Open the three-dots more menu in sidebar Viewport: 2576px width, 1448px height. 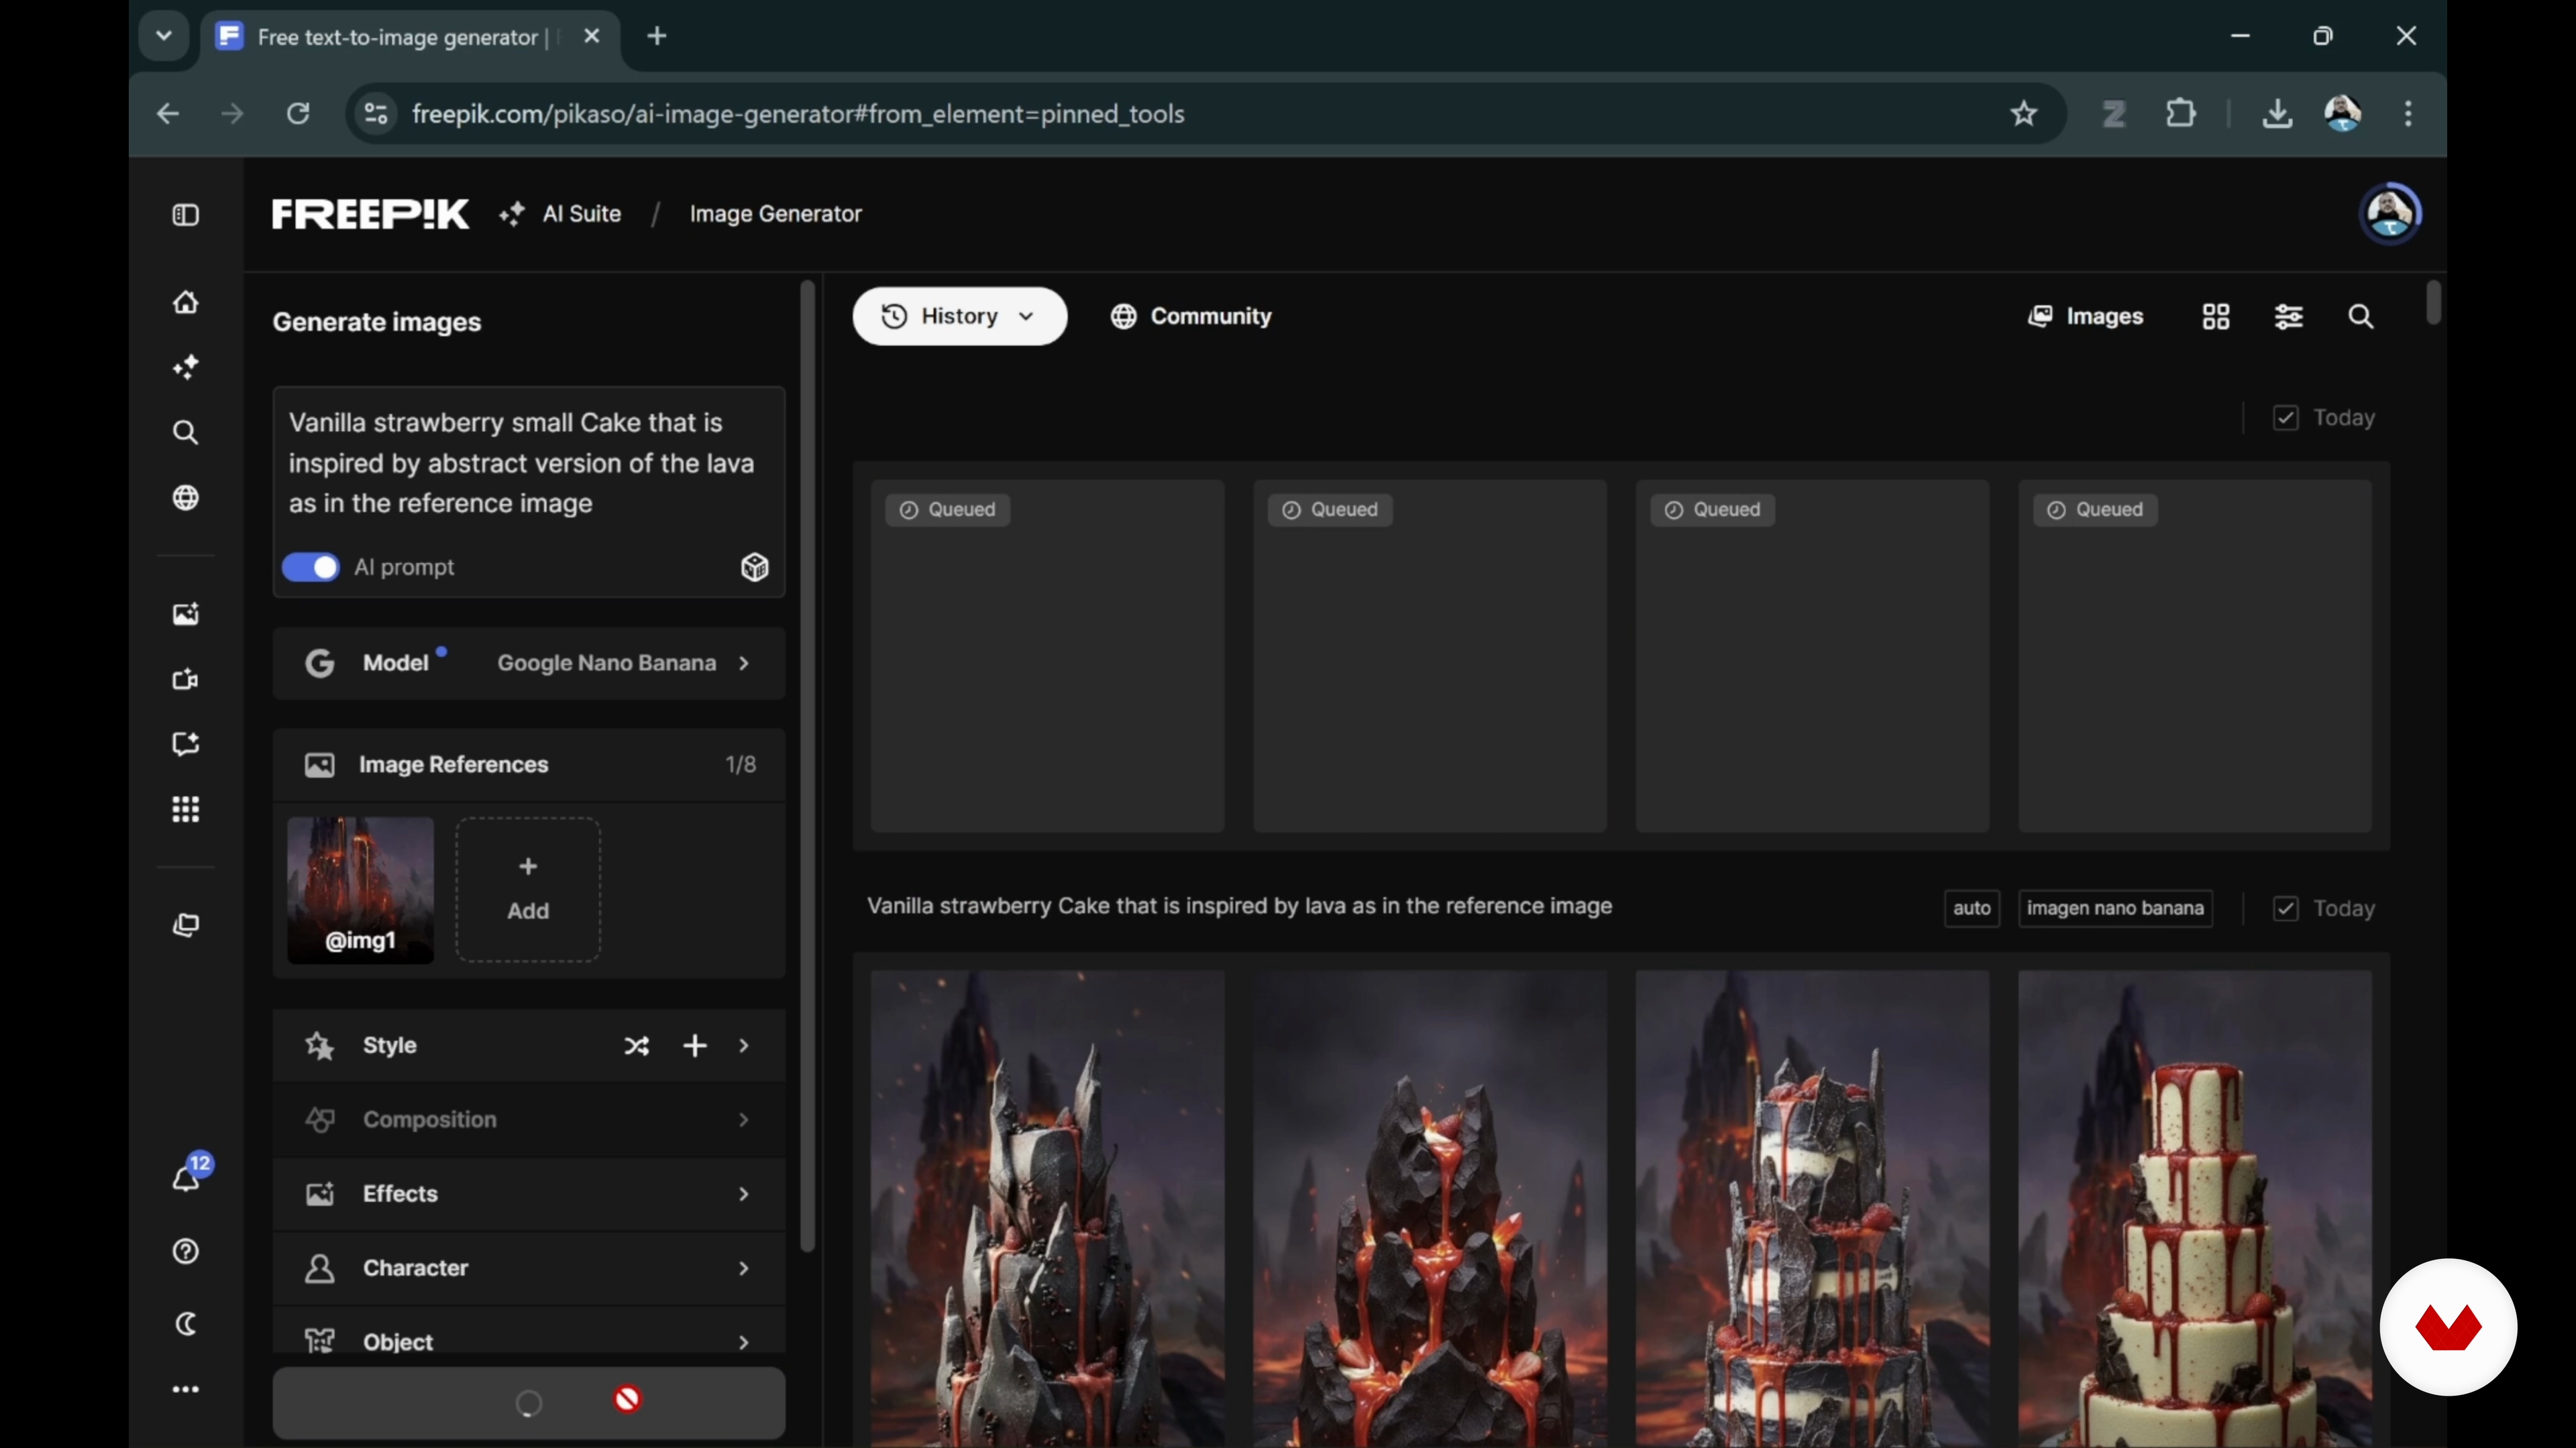pyautogui.click(x=186, y=1389)
